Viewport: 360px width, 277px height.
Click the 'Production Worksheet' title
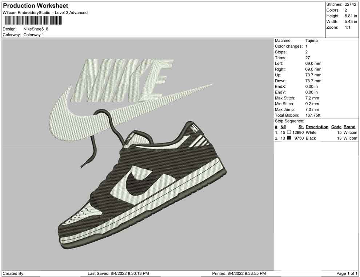tap(36, 5)
